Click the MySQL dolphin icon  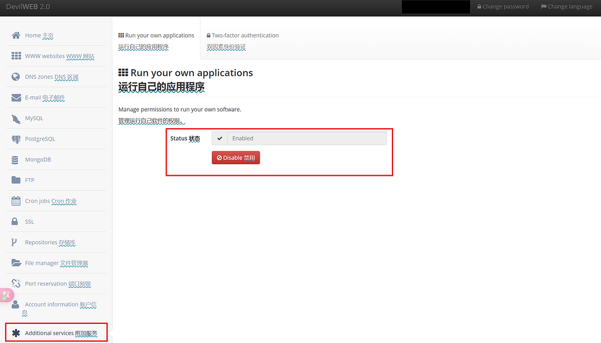16,118
